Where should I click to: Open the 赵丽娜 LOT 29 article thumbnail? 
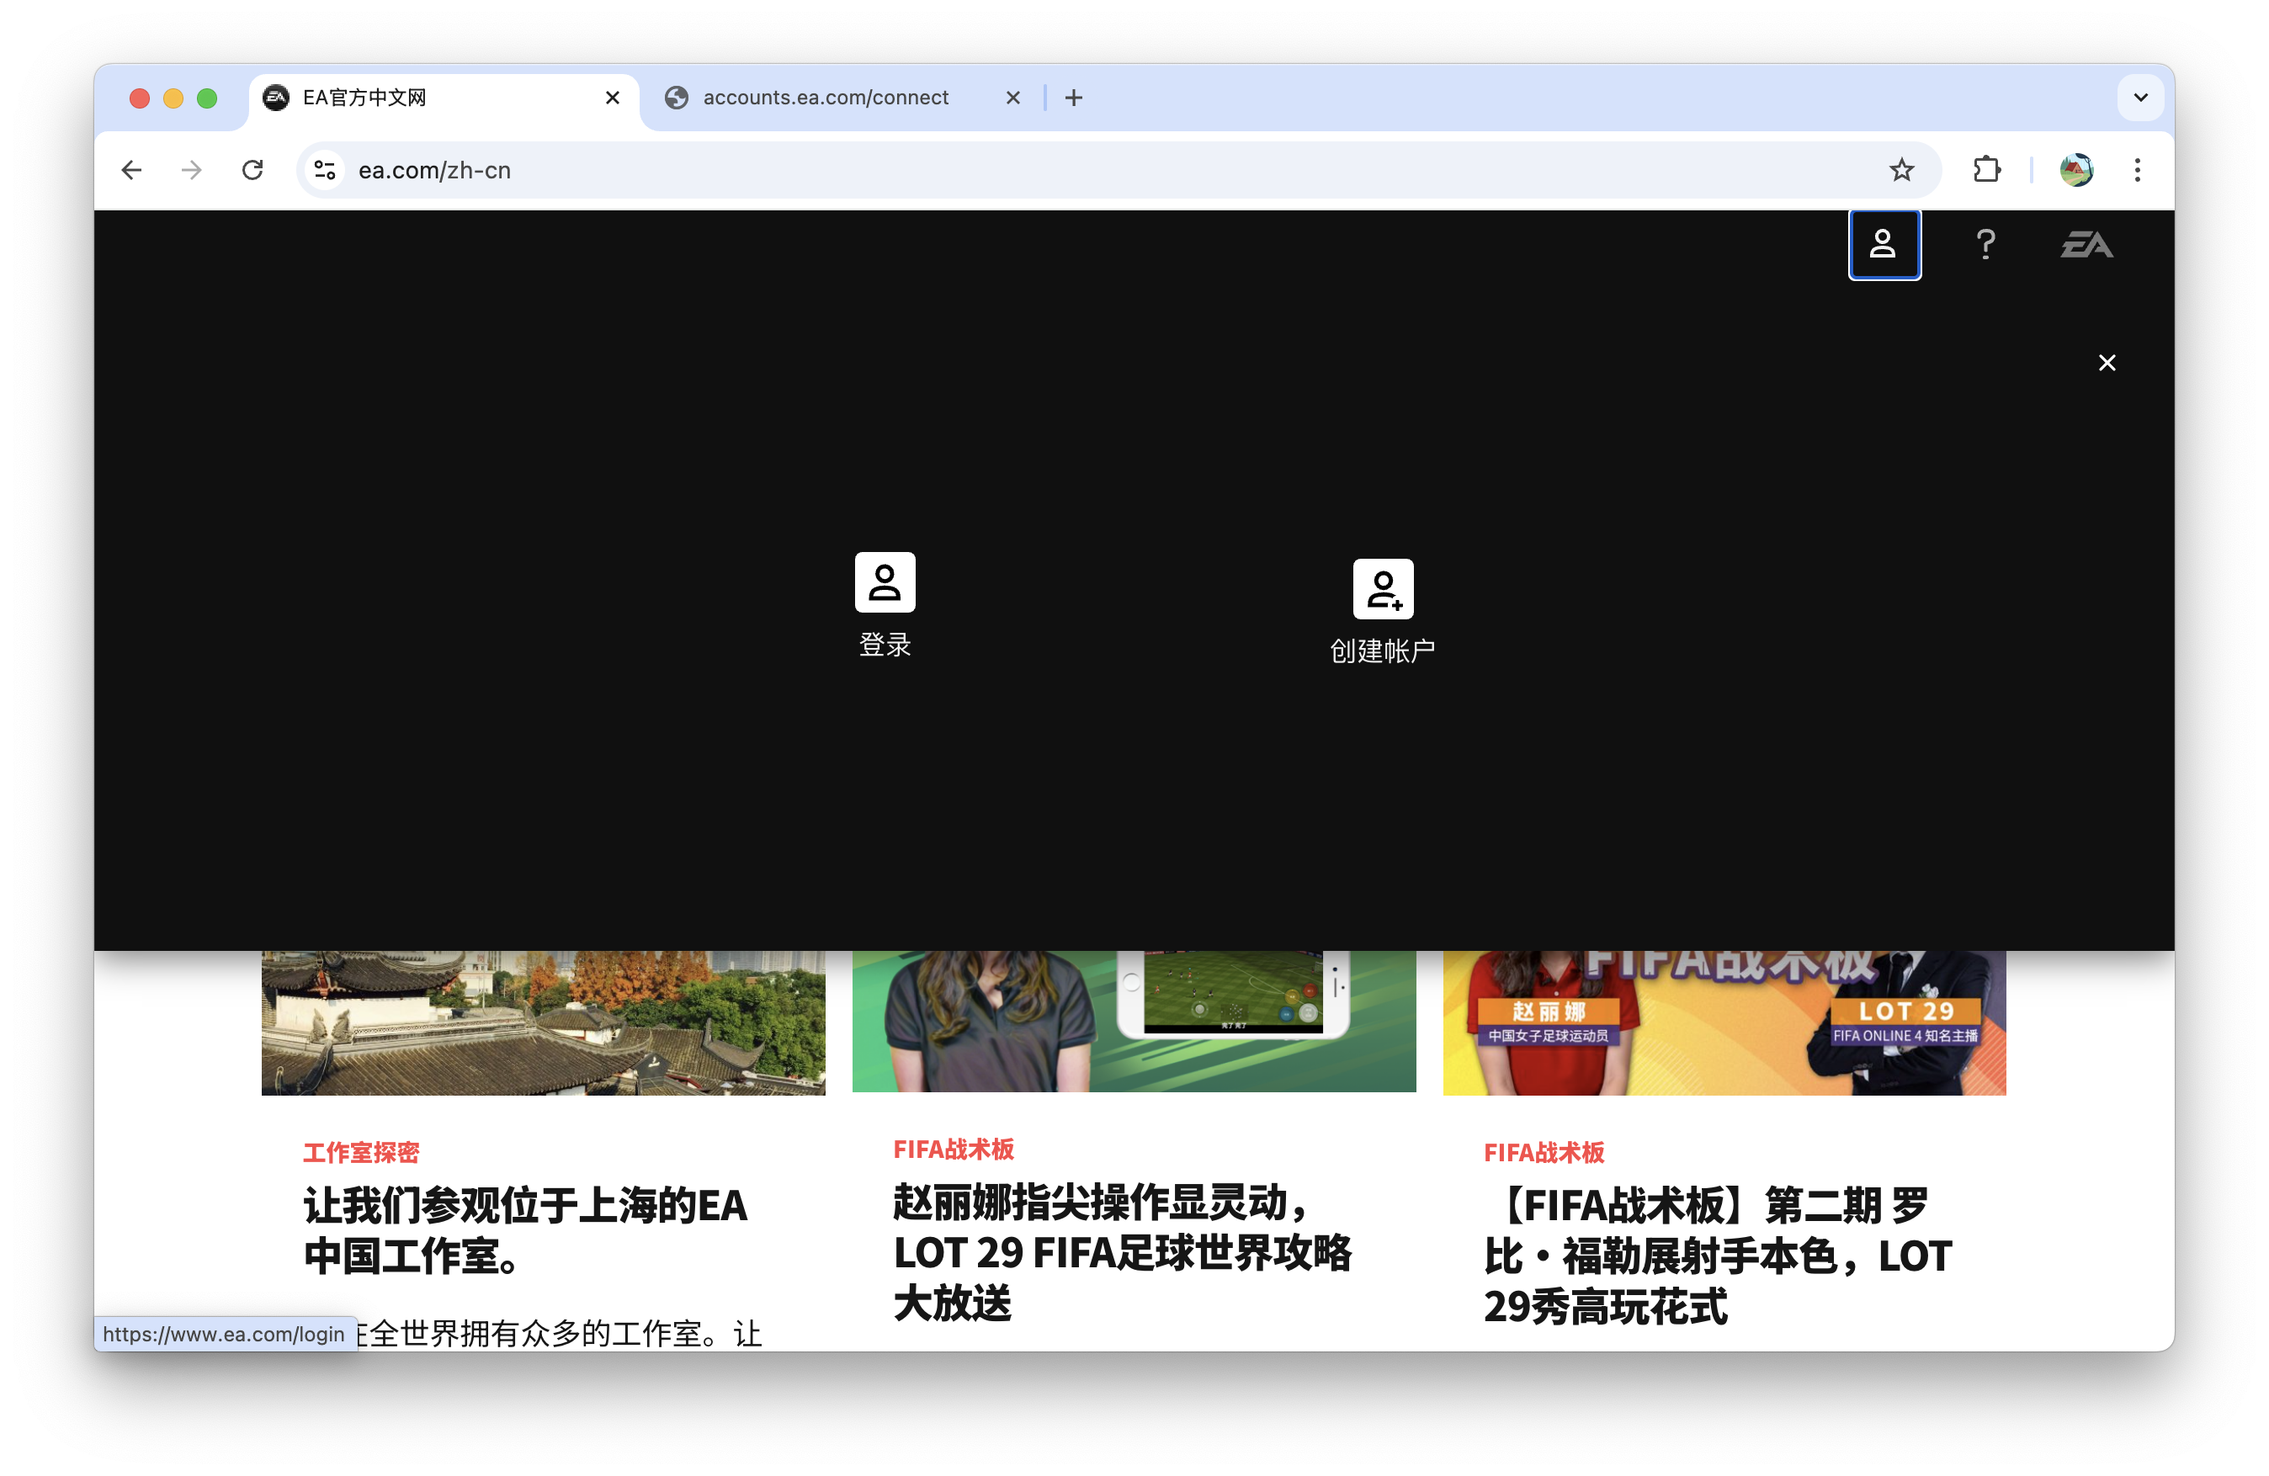[x=1724, y=1022]
